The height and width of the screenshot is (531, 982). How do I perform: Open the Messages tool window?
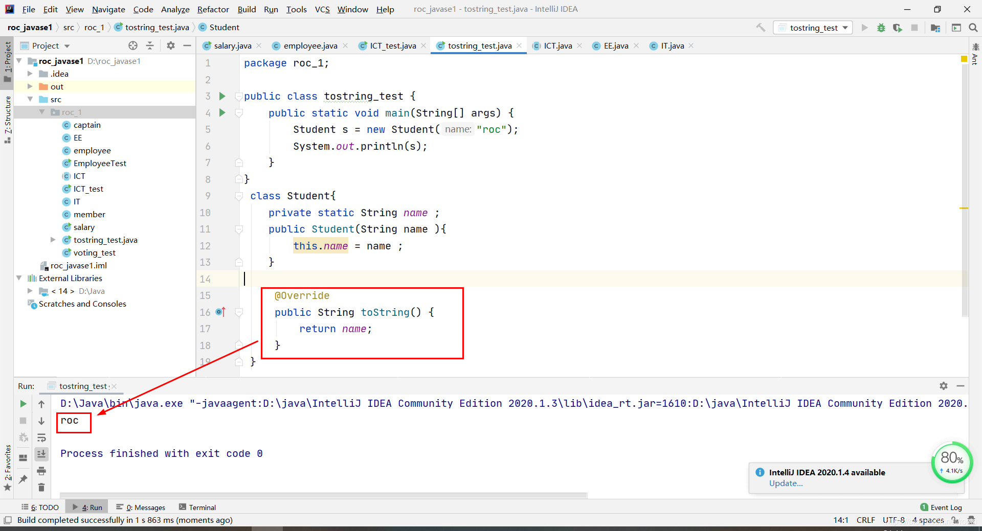click(x=141, y=507)
